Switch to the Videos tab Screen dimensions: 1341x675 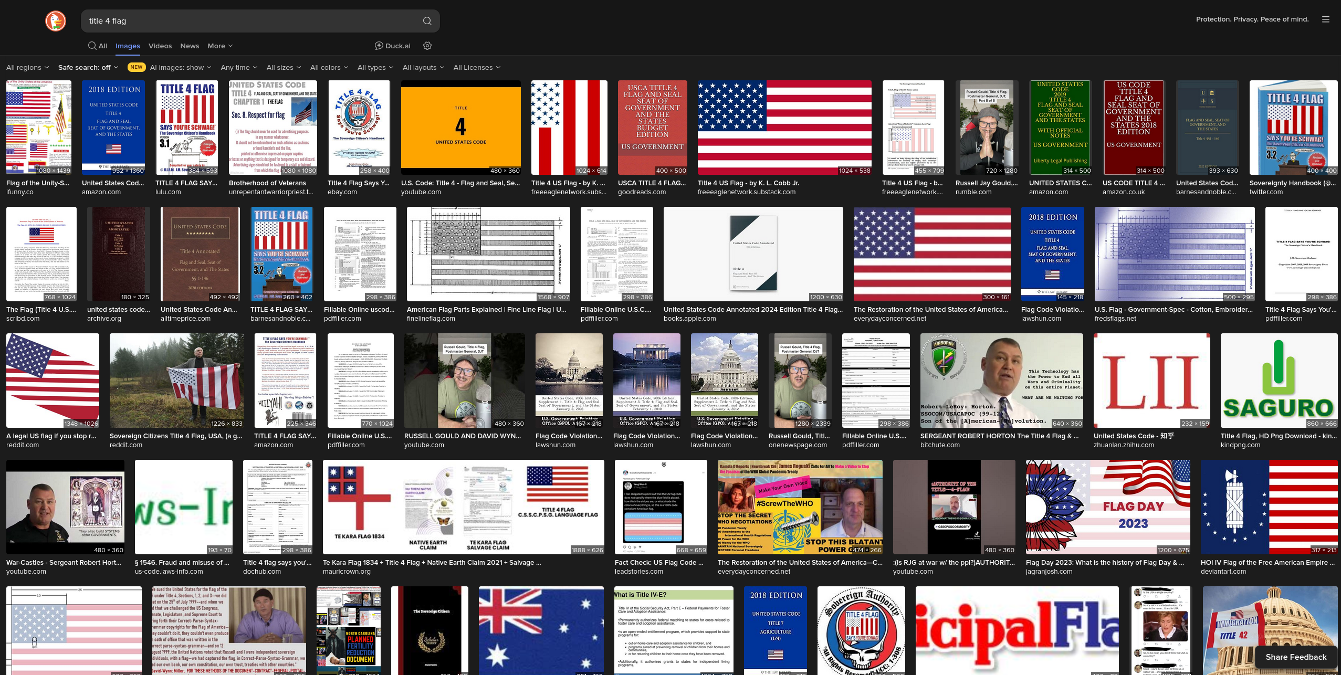pyautogui.click(x=160, y=46)
